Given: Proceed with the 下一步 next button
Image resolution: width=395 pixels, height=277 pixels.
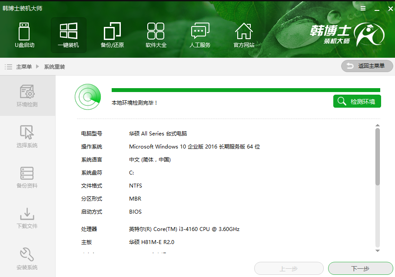Looking at the screenshot, I should point(360,268).
